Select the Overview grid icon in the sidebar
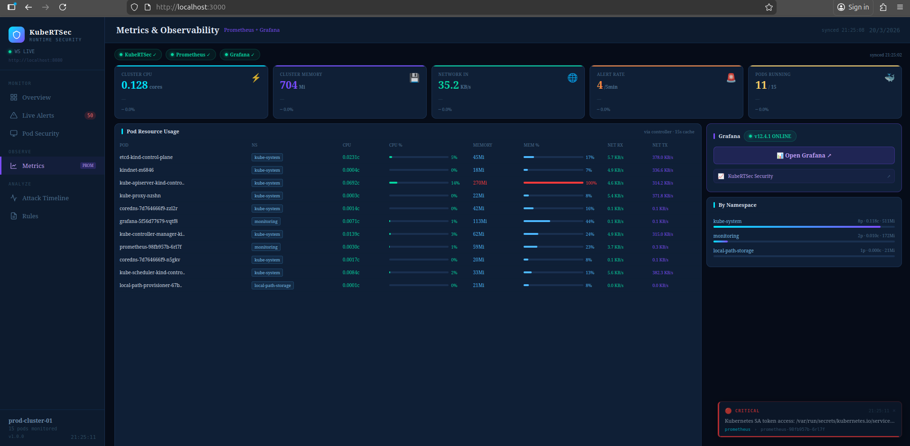910x446 pixels. coord(14,97)
